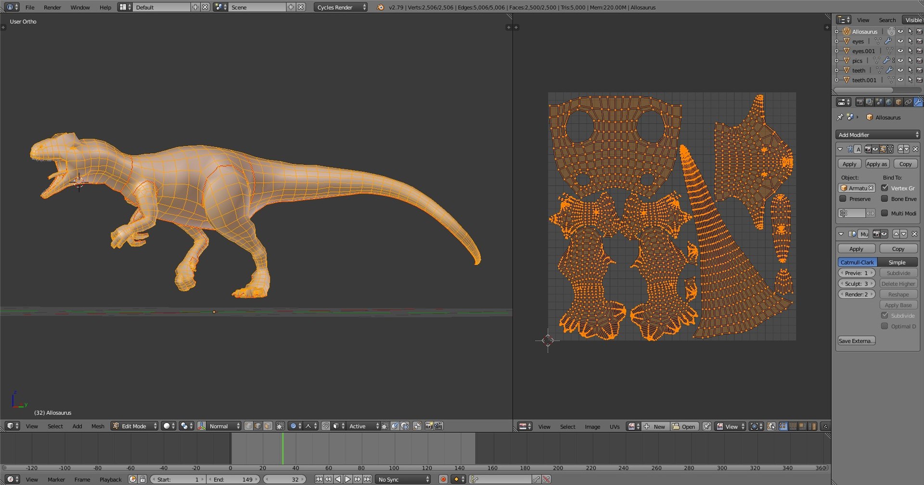Open the Edit Mode interaction dropdown
The height and width of the screenshot is (485, 924).
[134, 426]
